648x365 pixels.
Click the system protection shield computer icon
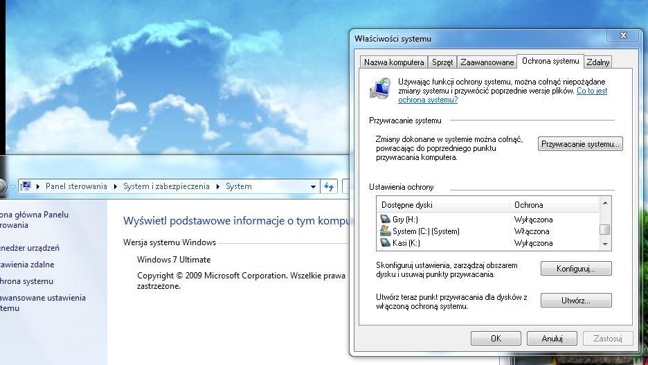(x=380, y=88)
